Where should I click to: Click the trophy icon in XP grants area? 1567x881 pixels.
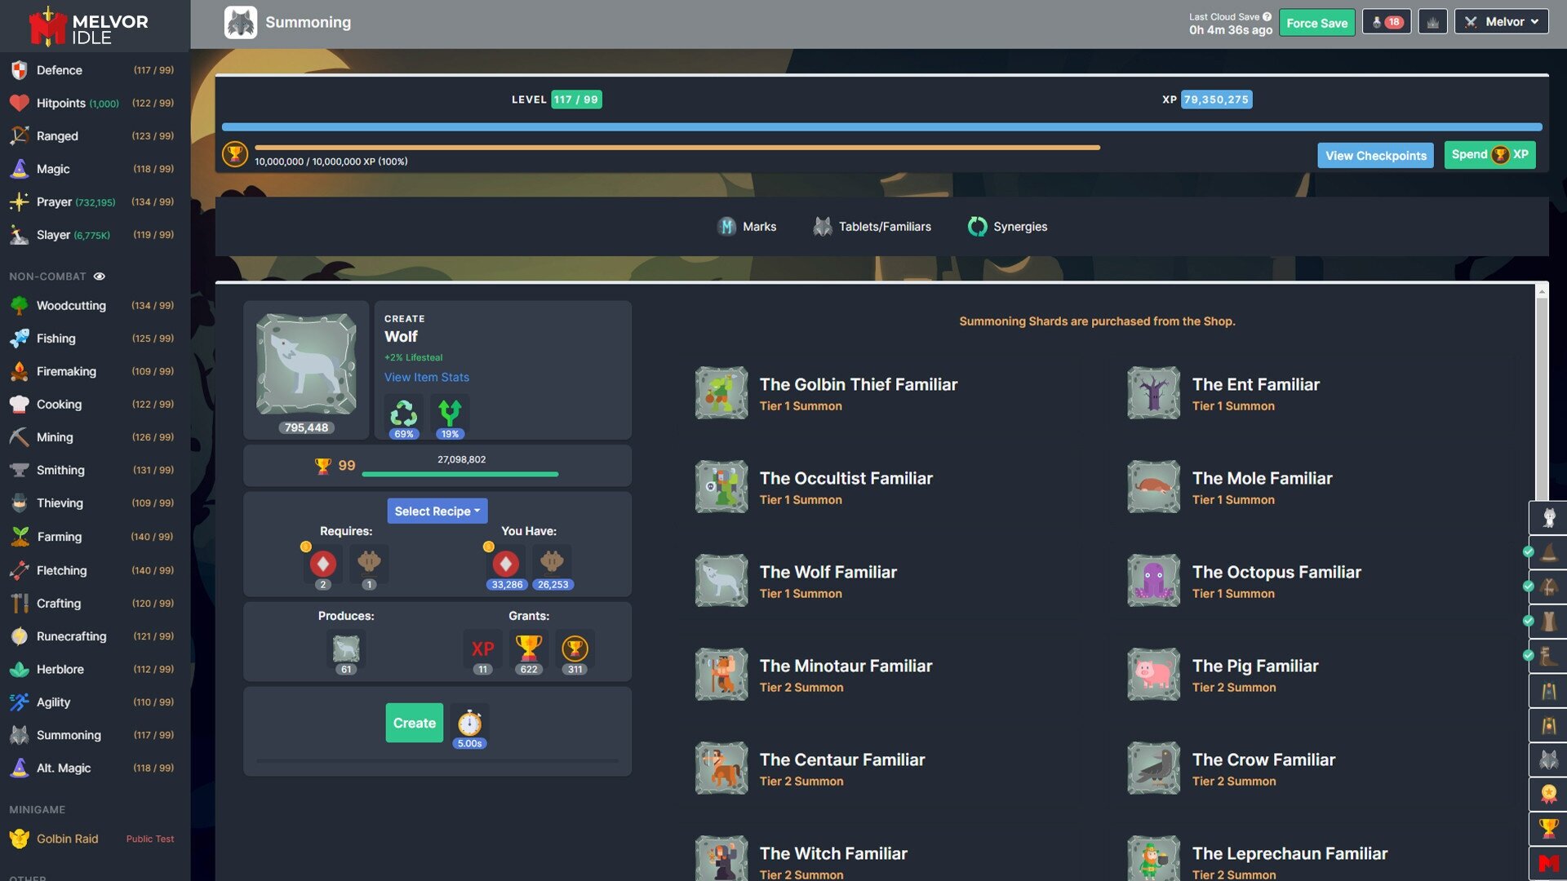pos(528,648)
